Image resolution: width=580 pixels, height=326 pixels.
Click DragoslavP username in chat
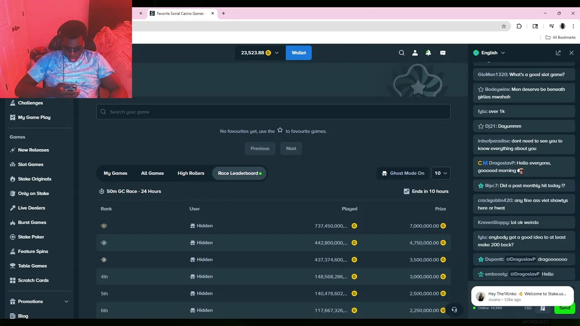pos(502,163)
